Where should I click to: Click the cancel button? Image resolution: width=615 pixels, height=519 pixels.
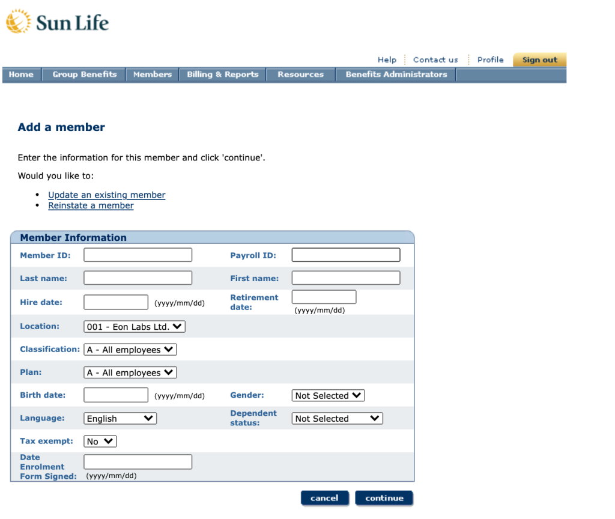point(324,498)
